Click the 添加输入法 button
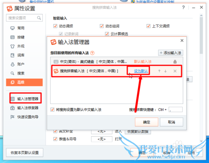 [171, 53]
